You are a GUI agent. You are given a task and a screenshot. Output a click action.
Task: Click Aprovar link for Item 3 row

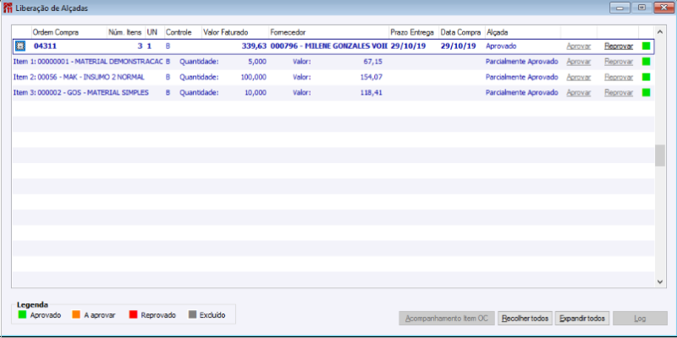click(x=579, y=93)
